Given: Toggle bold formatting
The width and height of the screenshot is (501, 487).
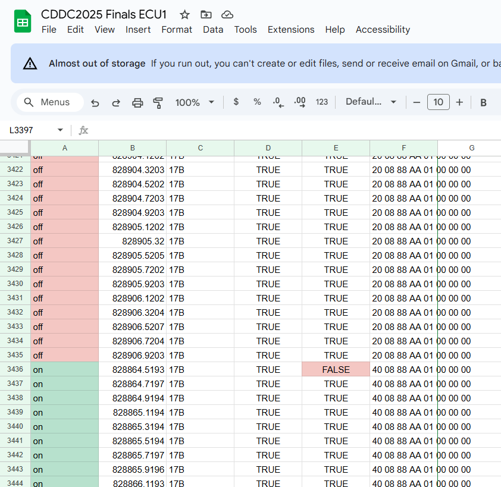Looking at the screenshot, I should click(x=483, y=102).
